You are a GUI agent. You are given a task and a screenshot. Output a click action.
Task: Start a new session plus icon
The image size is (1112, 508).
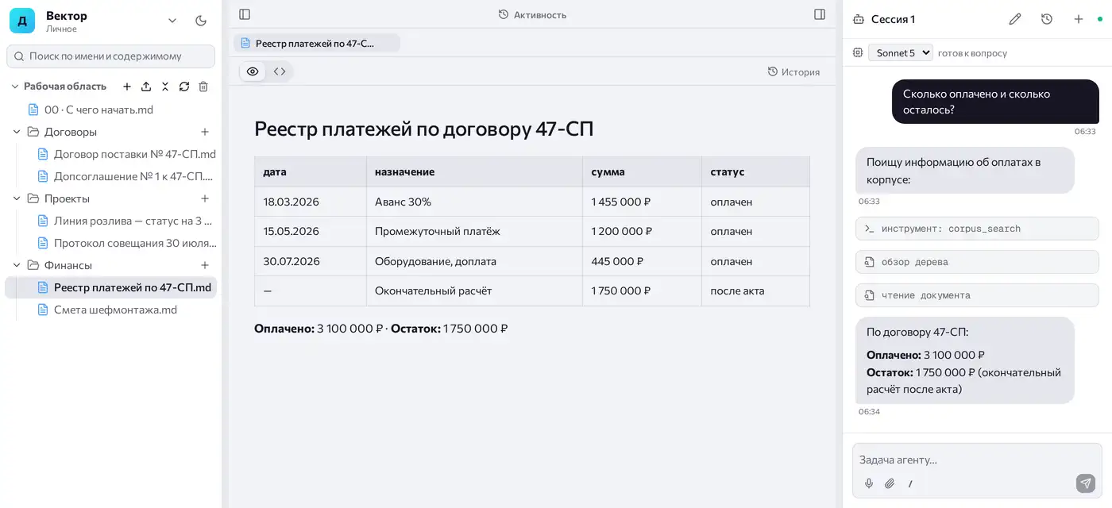(x=1079, y=19)
